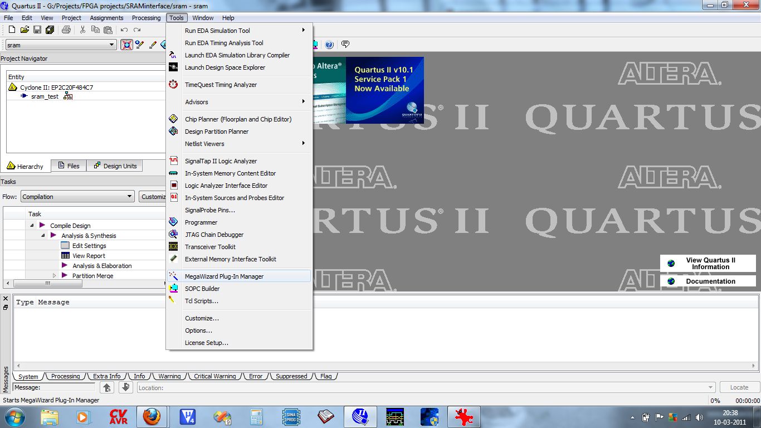Select View Report task
Viewport: 761px width, 428px height.
point(89,256)
